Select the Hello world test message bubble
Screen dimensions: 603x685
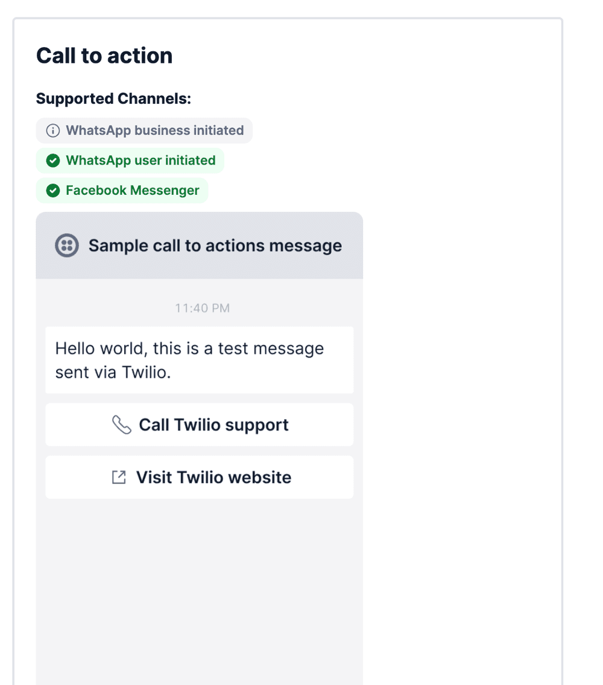pyautogui.click(x=199, y=360)
